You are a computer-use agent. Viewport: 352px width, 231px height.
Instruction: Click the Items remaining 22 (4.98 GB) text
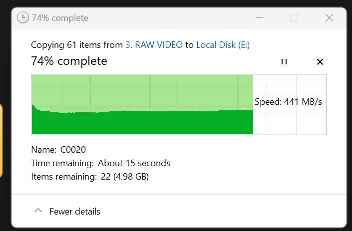tap(90, 177)
